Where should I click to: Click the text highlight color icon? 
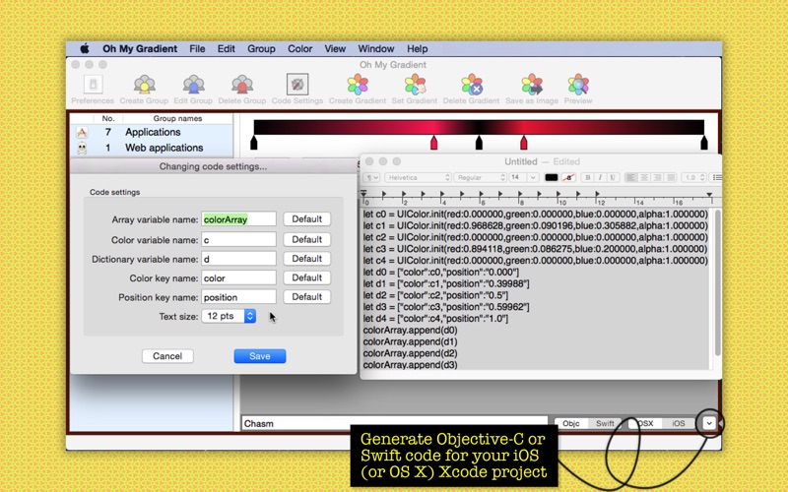pos(568,177)
